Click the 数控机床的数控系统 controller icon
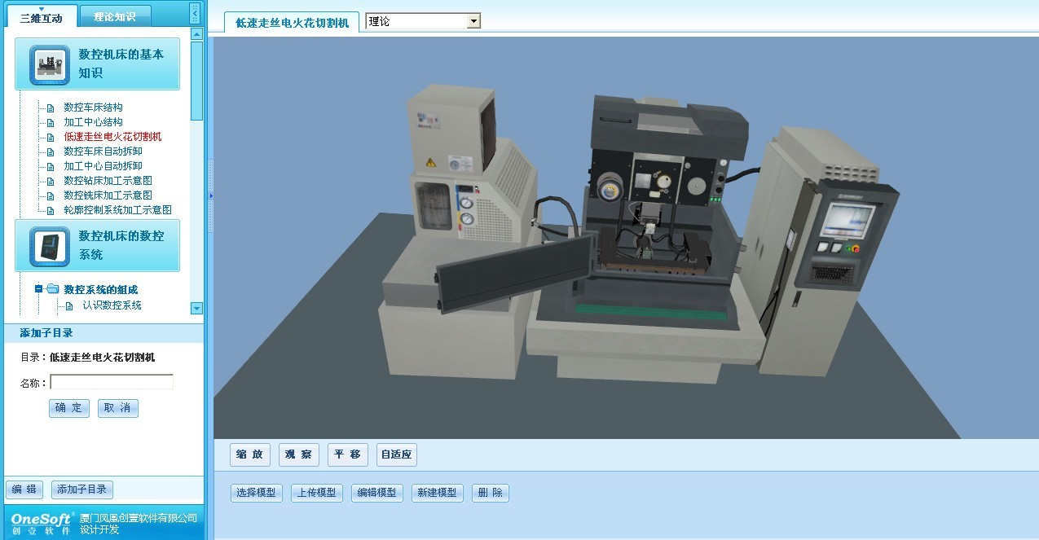Viewport: 1039px width, 540px height. (49, 246)
